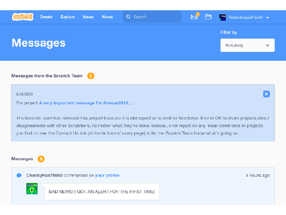Focus the Search input field
The image size is (286, 215).
click(152, 17)
